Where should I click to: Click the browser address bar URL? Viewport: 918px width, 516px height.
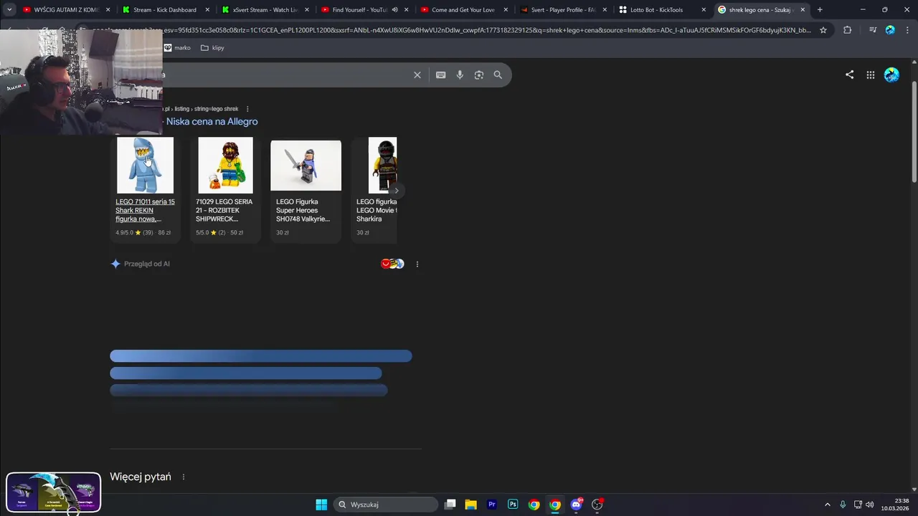coord(452,30)
